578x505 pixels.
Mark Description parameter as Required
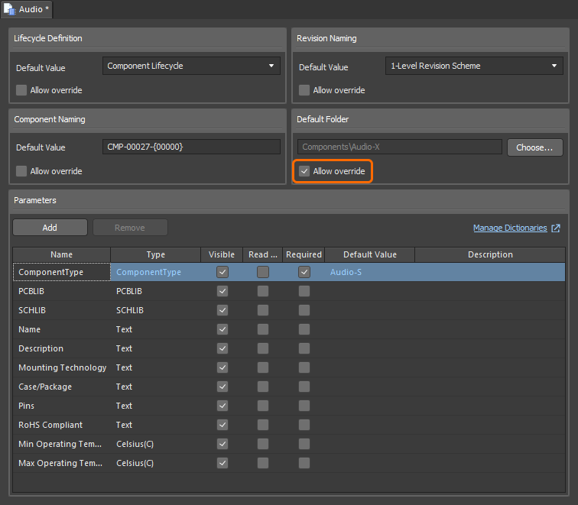[x=304, y=348]
